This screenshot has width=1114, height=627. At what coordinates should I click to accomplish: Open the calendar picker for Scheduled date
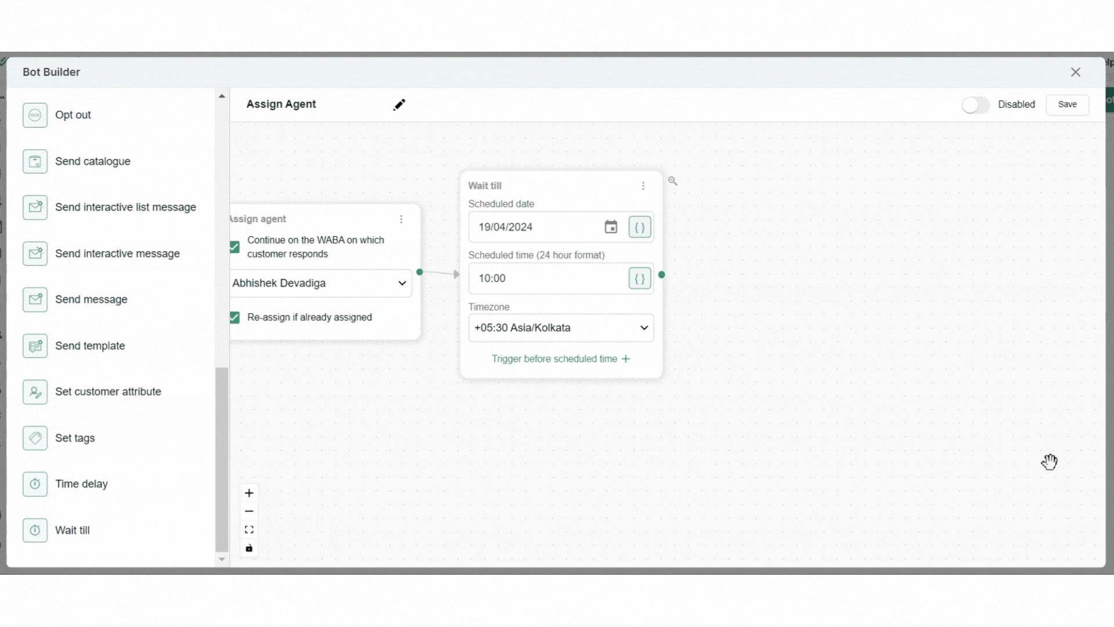pos(610,227)
